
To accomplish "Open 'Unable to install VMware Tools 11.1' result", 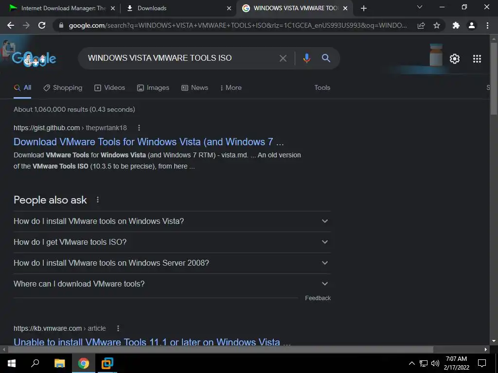I will (x=152, y=342).
